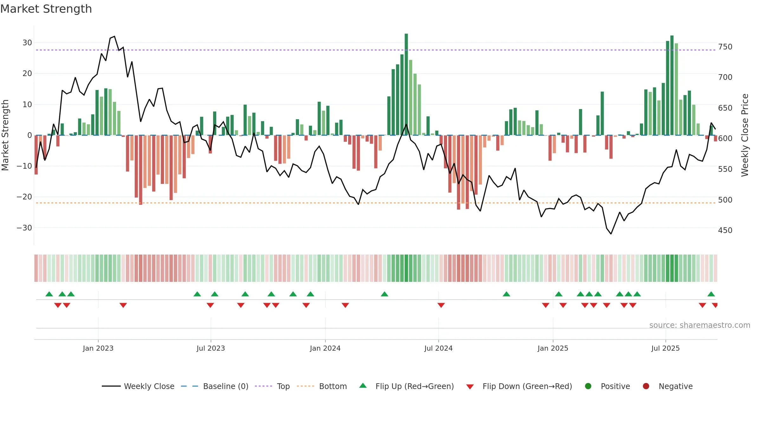Image resolution: width=761 pixels, height=428 pixels.
Task: Click the tallest green bar, around July 2025
Action: tap(672, 85)
